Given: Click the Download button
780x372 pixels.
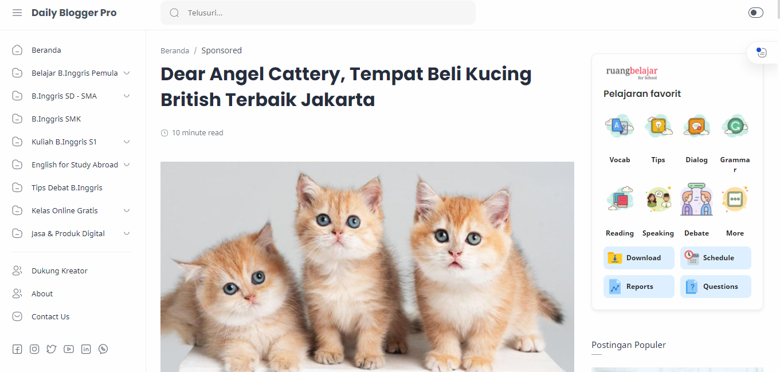Looking at the screenshot, I should (639, 258).
